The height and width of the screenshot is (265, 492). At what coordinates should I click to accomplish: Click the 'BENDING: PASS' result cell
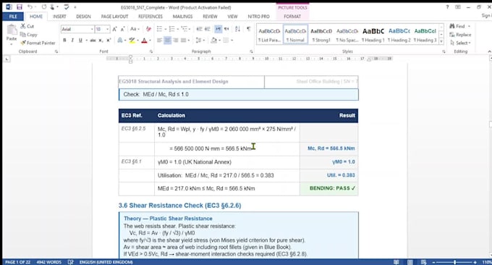point(328,188)
